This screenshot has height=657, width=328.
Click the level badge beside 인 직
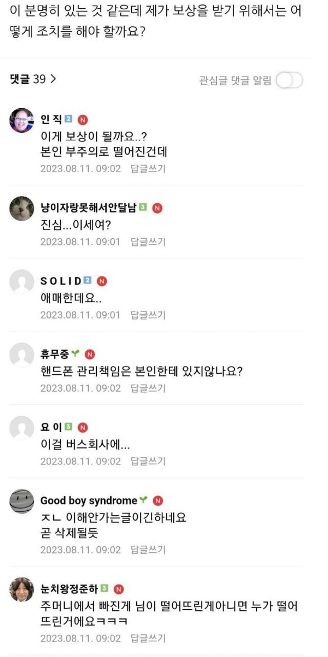69,120
